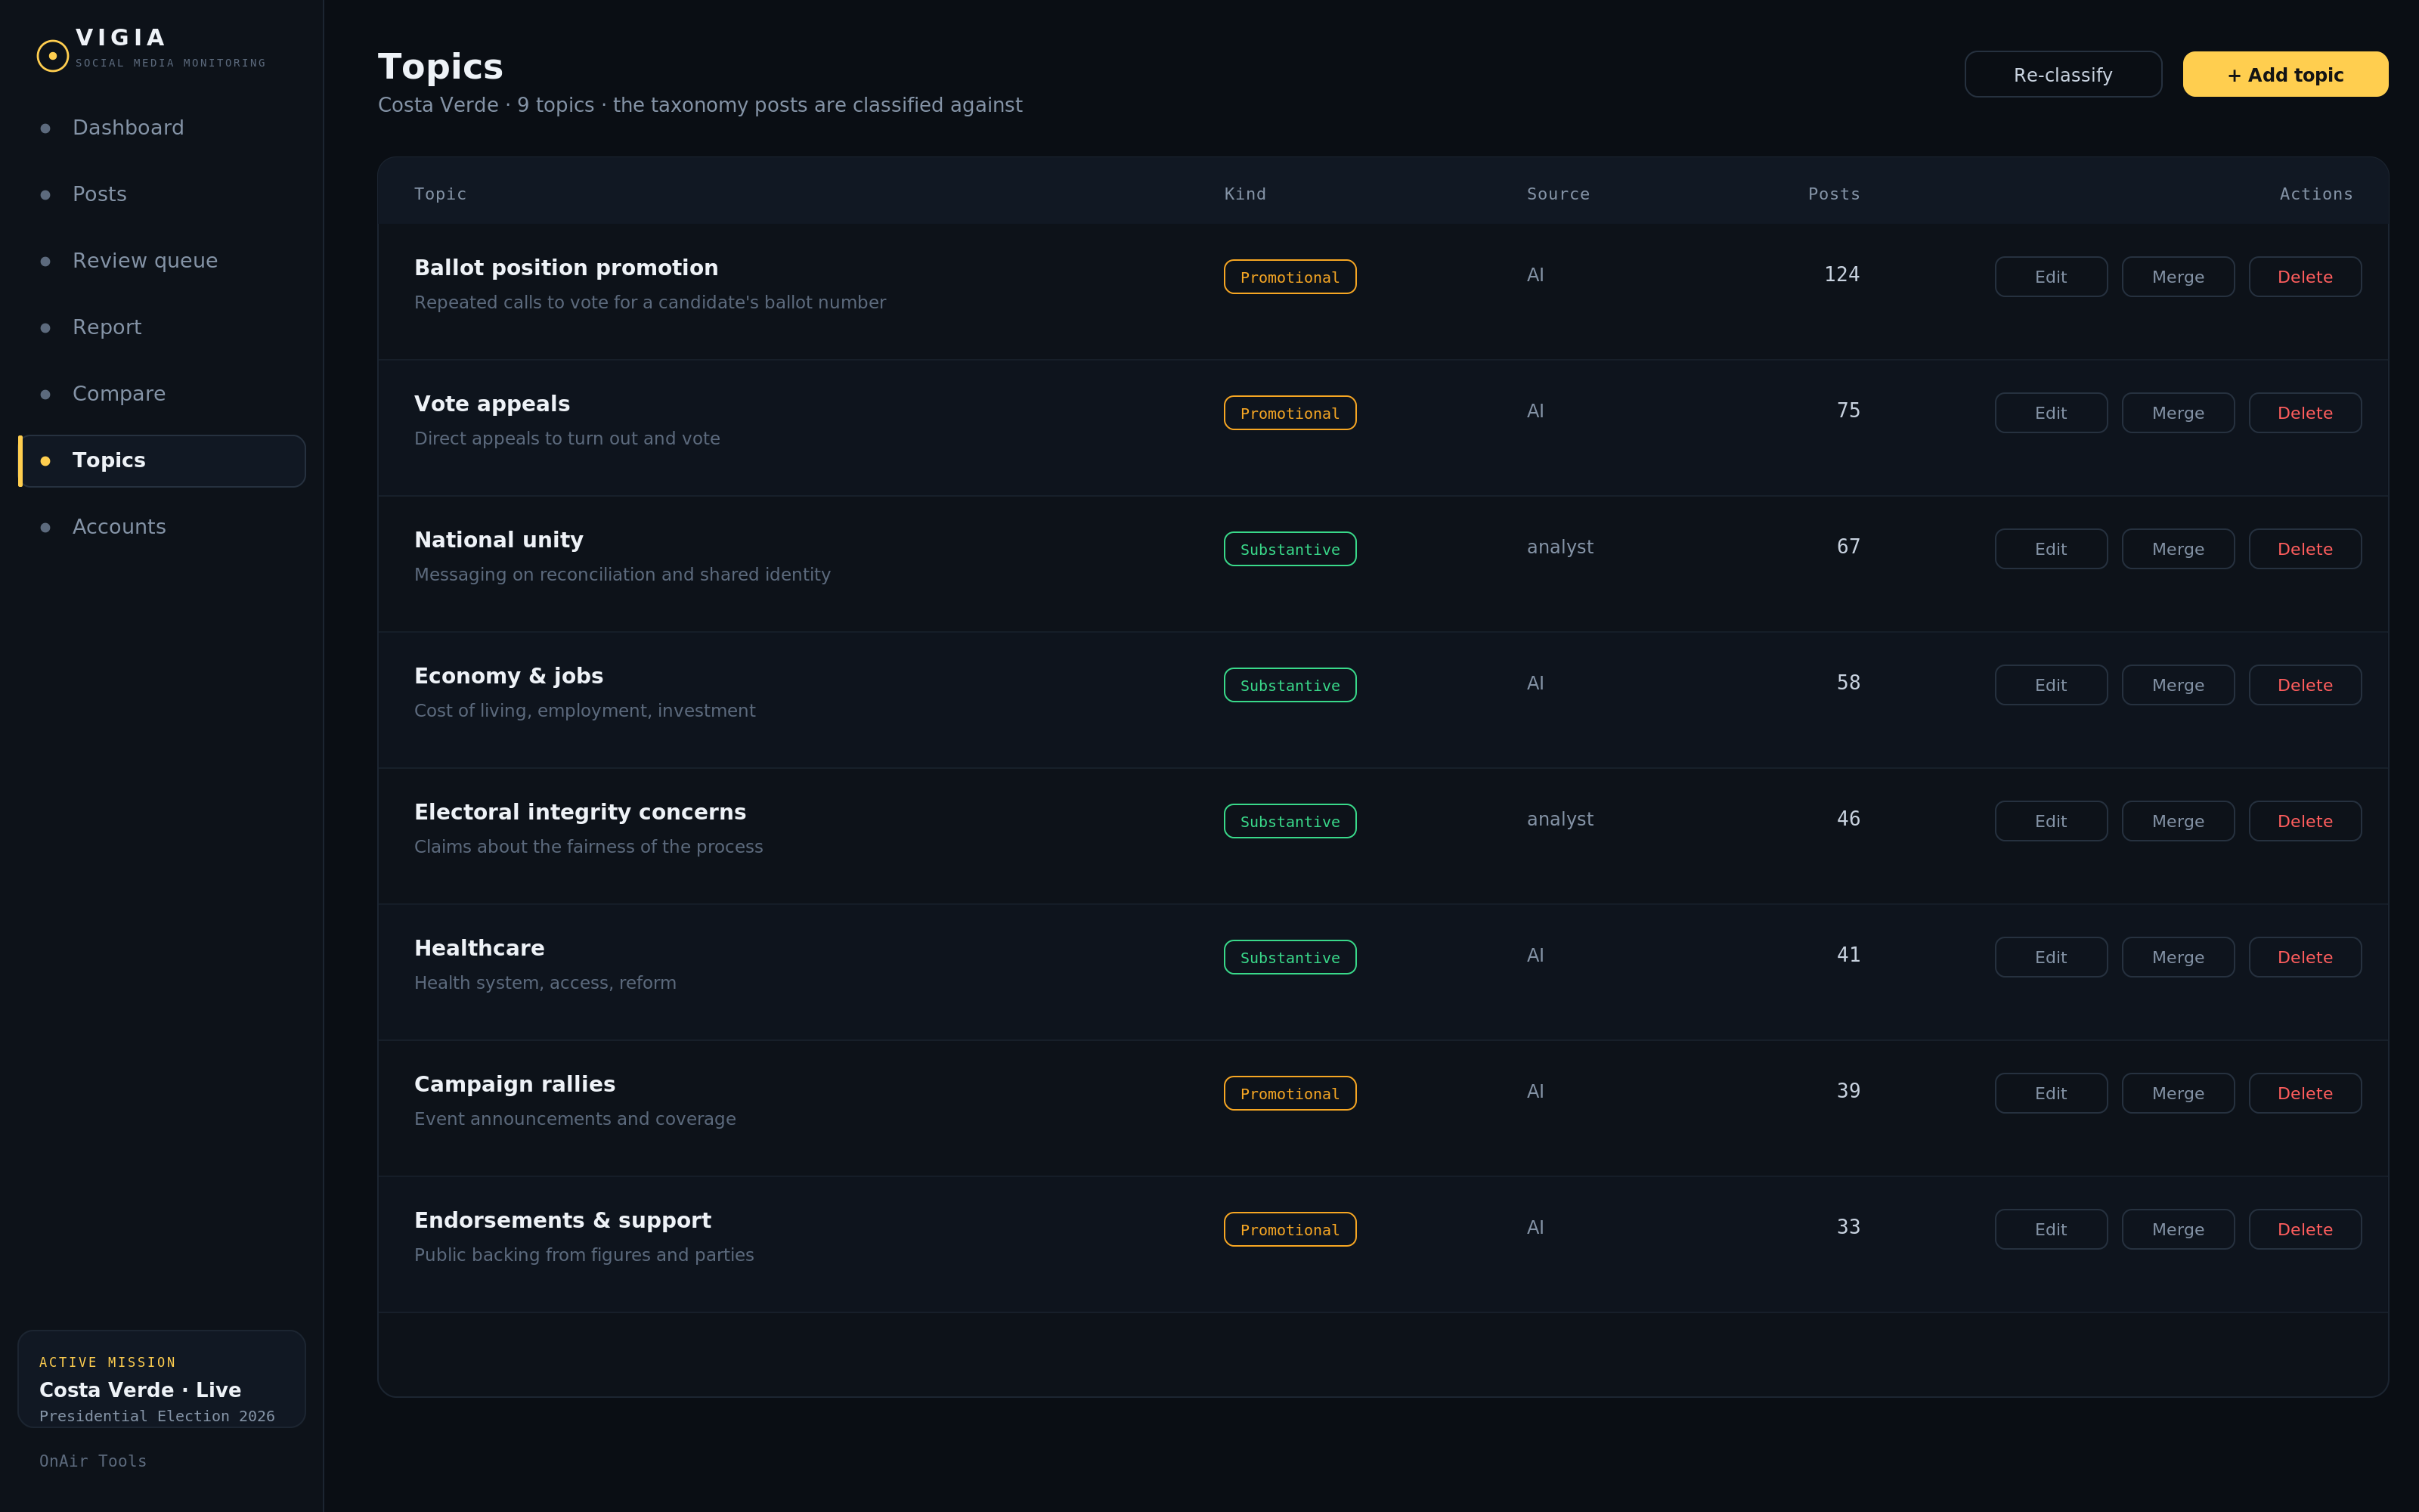Delete the Vote appeals topic
The height and width of the screenshot is (1512, 2419).
point(2304,413)
